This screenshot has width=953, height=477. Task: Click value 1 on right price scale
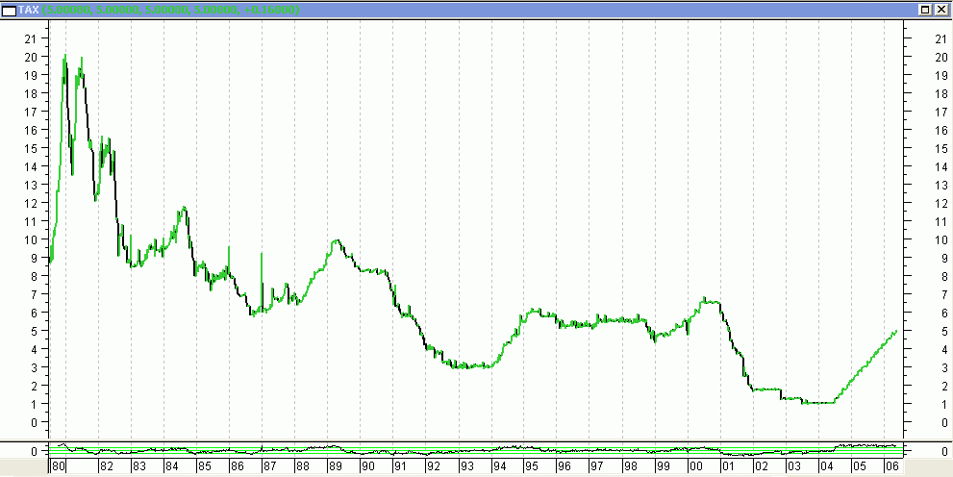[944, 404]
